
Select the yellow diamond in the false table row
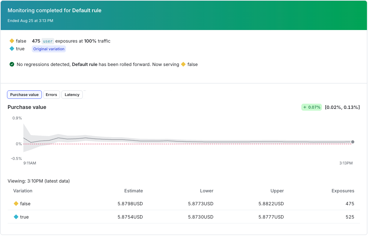tap(16, 204)
